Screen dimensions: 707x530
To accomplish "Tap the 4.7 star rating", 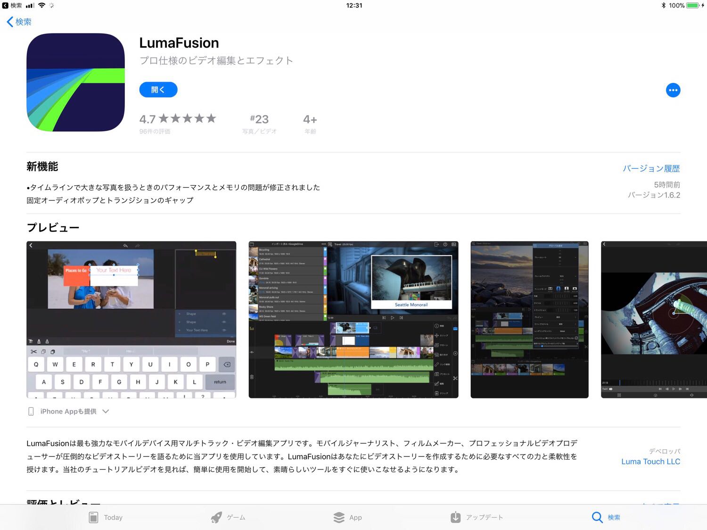I will pyautogui.click(x=178, y=118).
